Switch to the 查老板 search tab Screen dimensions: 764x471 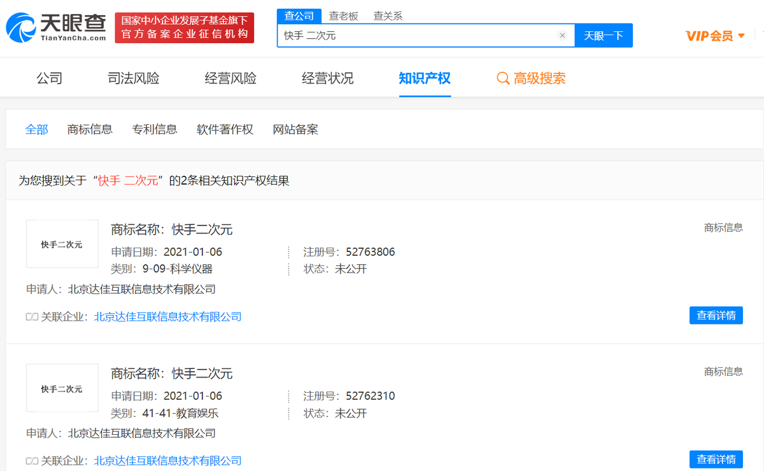point(342,15)
